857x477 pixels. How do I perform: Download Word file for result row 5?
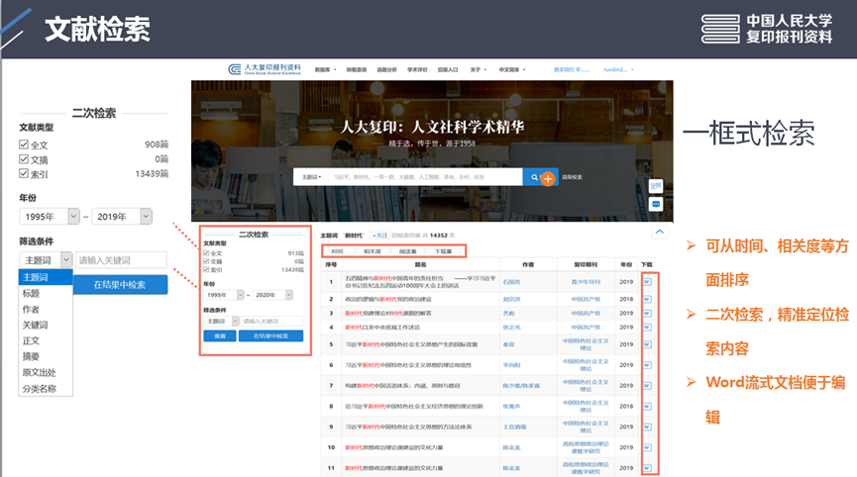(x=647, y=344)
